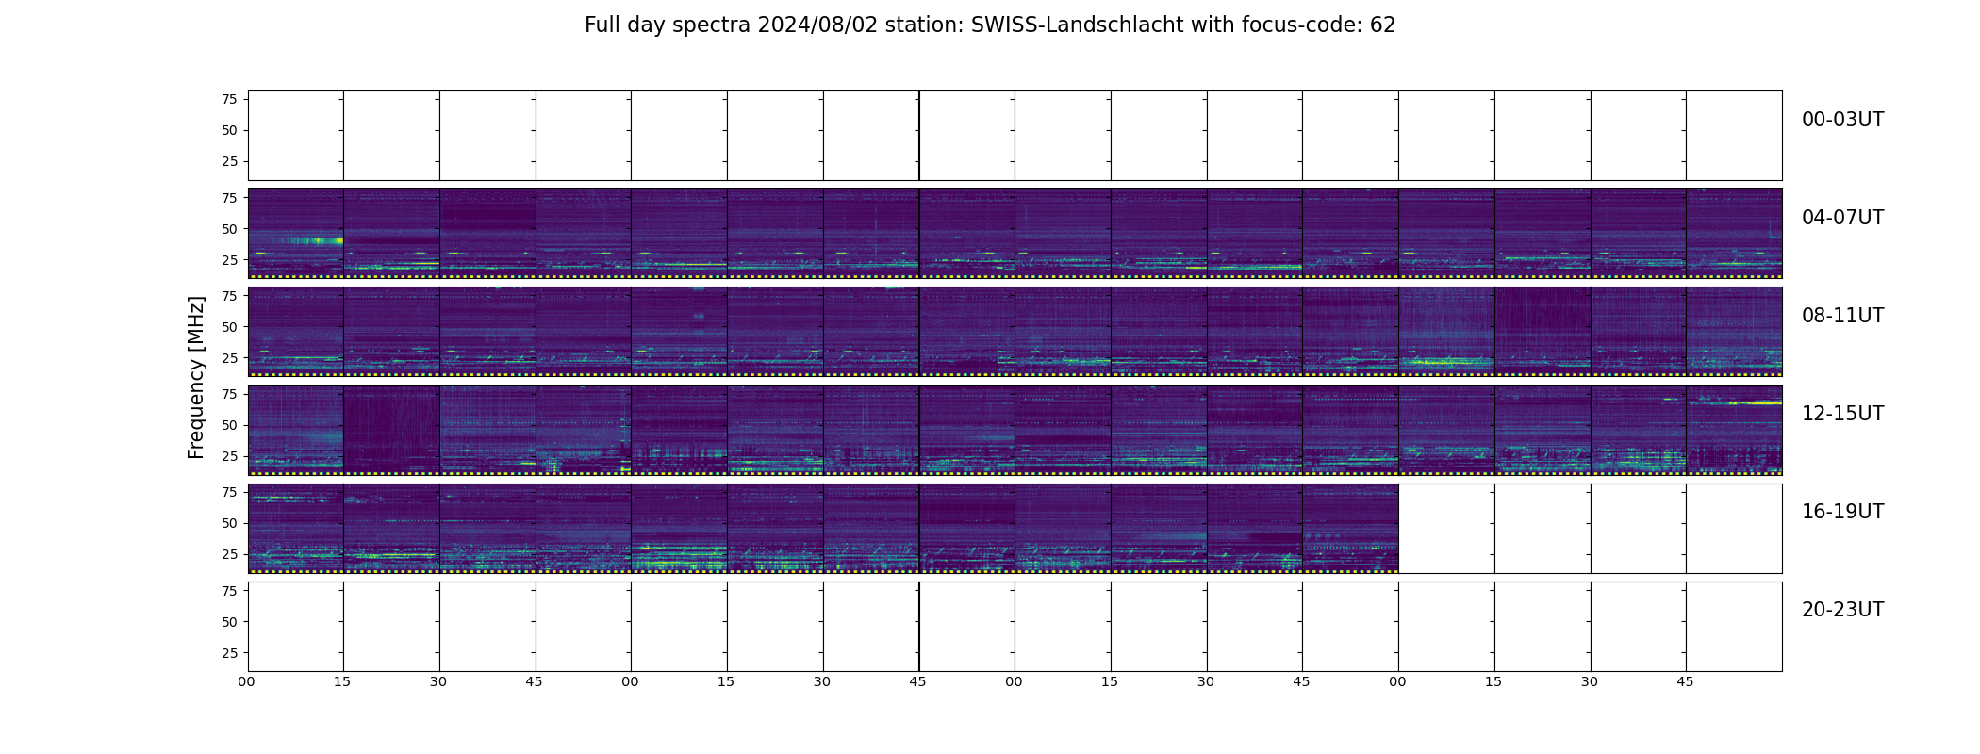Select the '16-19UT' row label
The width and height of the screenshot is (1980, 754).
click(1842, 512)
